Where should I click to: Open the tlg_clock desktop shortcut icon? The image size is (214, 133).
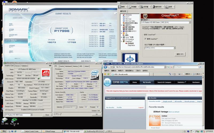pos(14,120)
